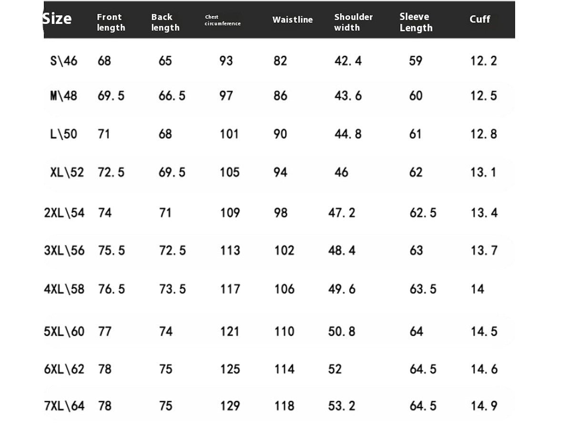
Task: Select the XL\52 size label
Action: pyautogui.click(x=67, y=172)
